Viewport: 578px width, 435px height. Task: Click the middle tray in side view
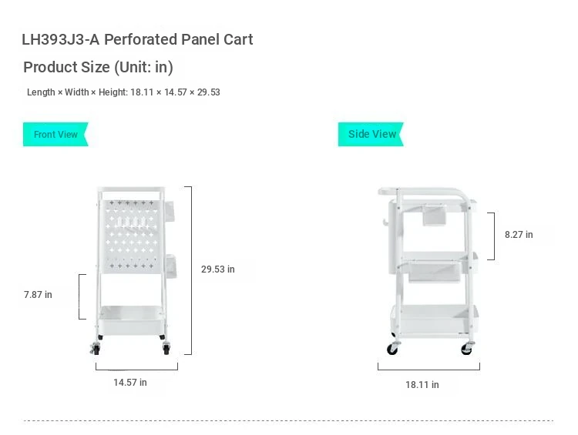point(439,263)
